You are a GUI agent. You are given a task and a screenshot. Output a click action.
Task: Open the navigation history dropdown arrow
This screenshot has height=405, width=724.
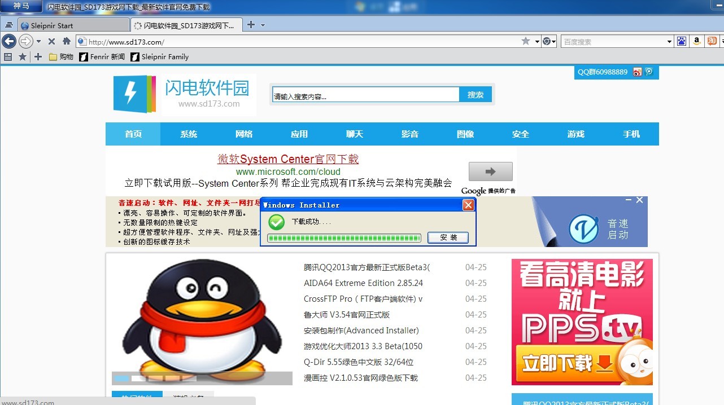(x=38, y=42)
